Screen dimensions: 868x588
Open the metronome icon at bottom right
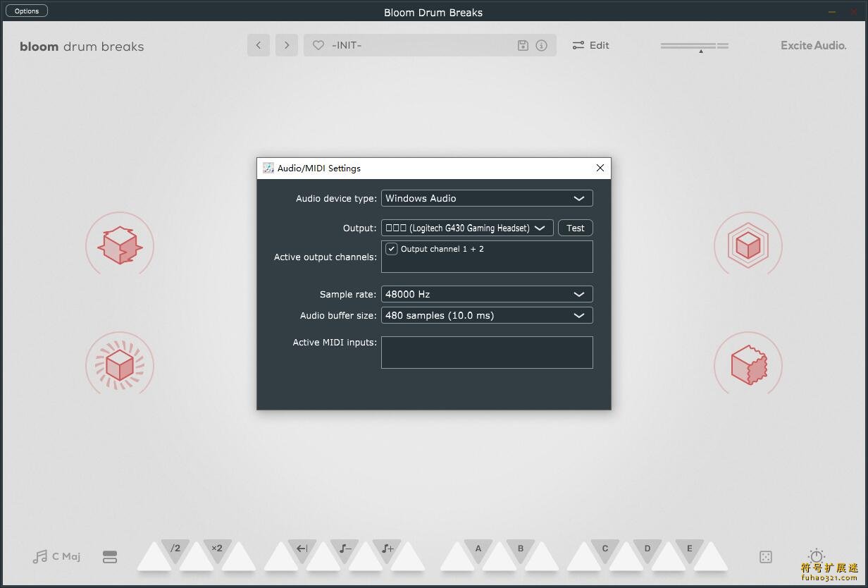[x=816, y=556]
